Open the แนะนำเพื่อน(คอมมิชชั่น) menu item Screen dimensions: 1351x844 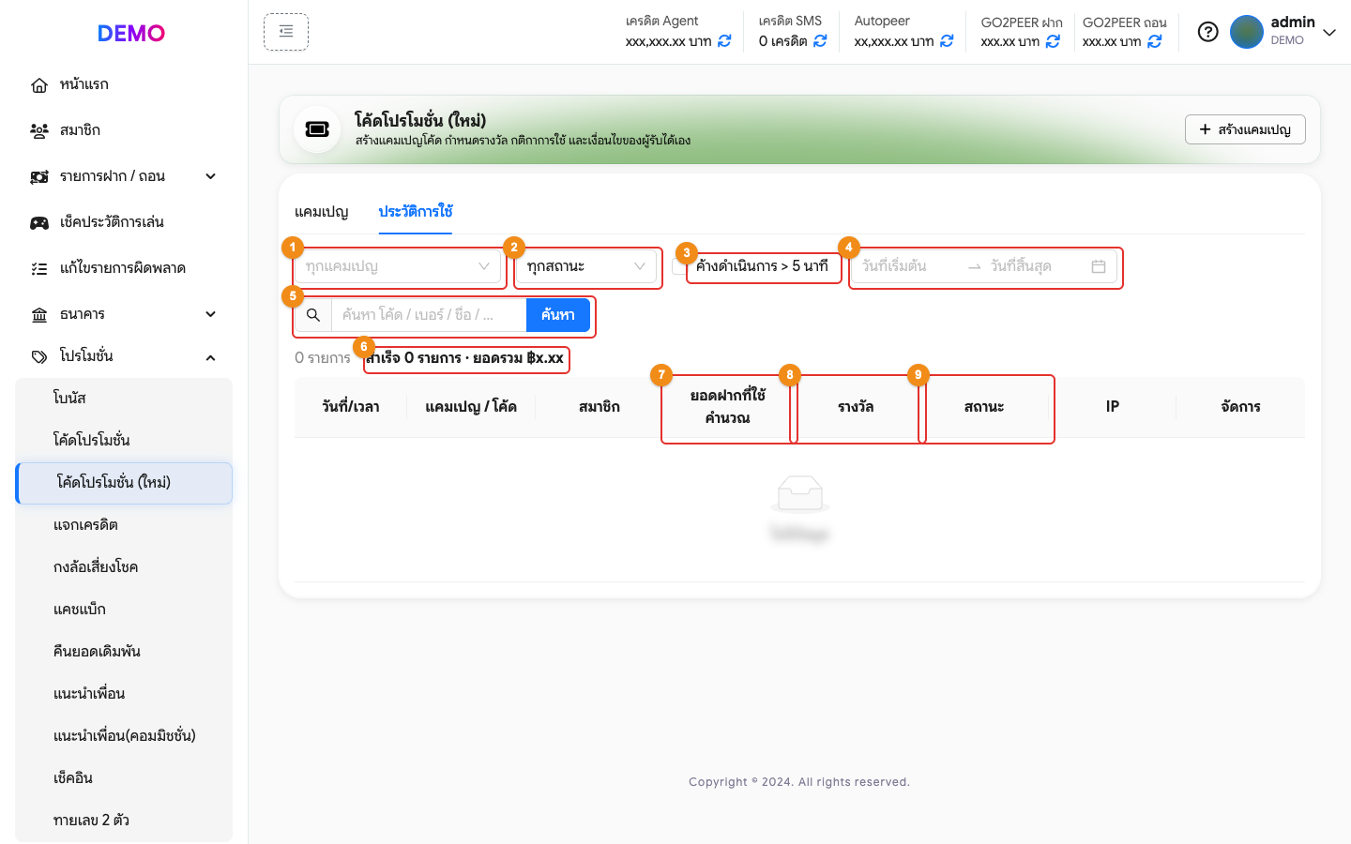click(x=124, y=736)
